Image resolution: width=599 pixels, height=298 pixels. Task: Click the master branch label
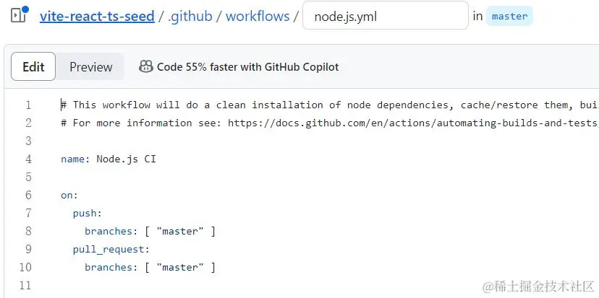(509, 16)
